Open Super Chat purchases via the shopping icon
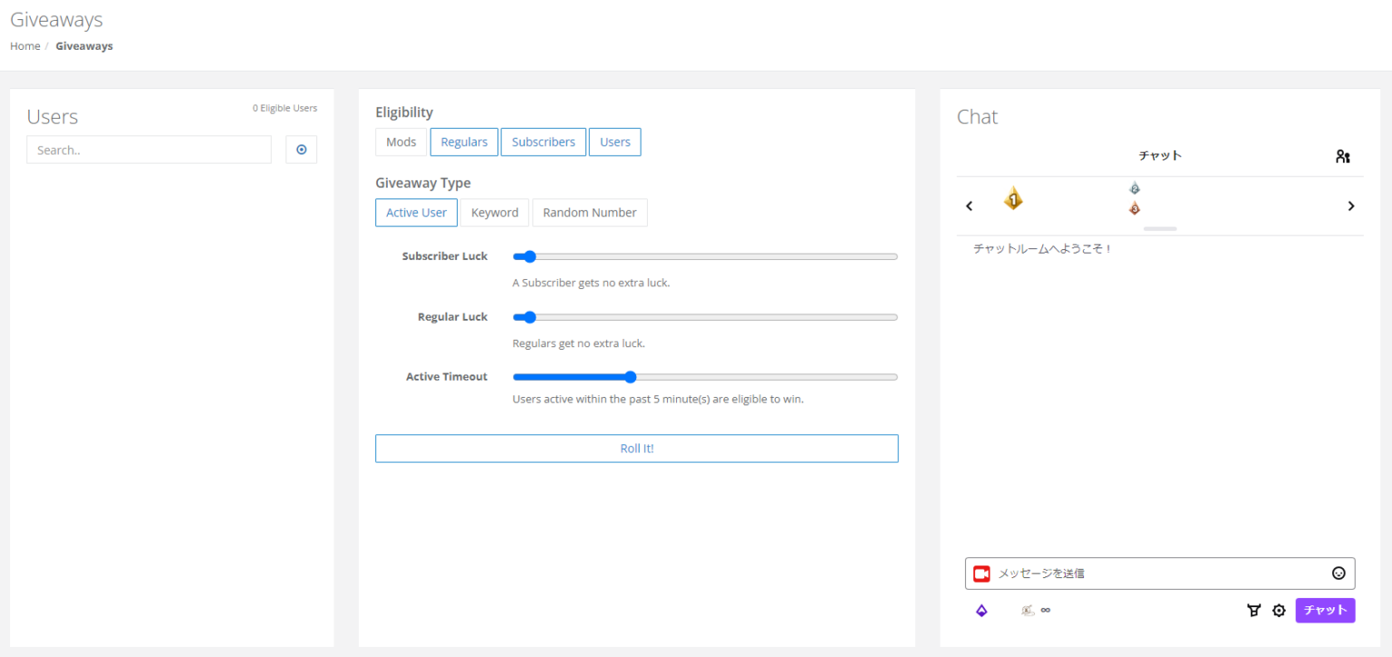 1253,610
